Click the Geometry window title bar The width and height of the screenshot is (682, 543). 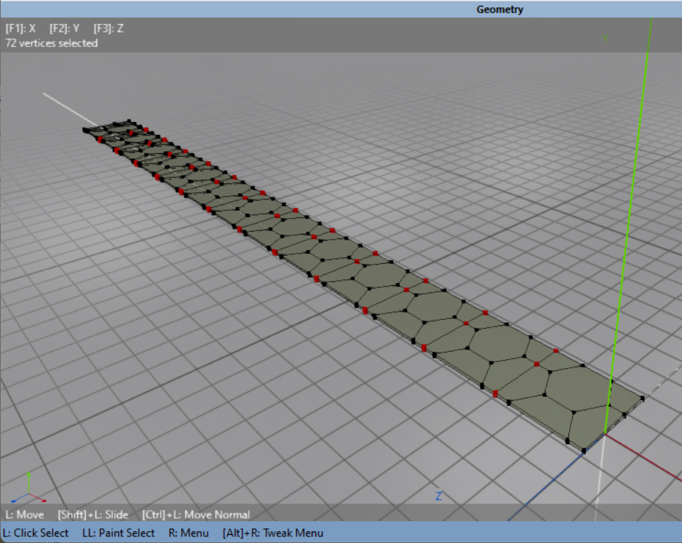[x=341, y=9]
